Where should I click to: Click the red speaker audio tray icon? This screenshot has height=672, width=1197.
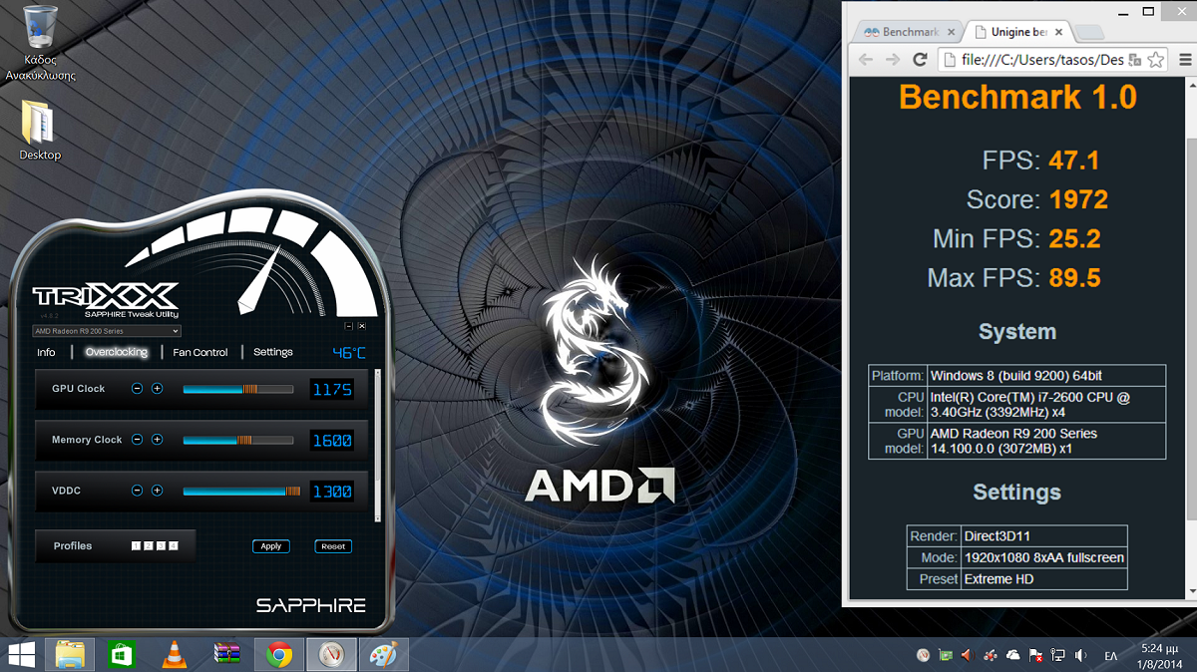(x=967, y=655)
